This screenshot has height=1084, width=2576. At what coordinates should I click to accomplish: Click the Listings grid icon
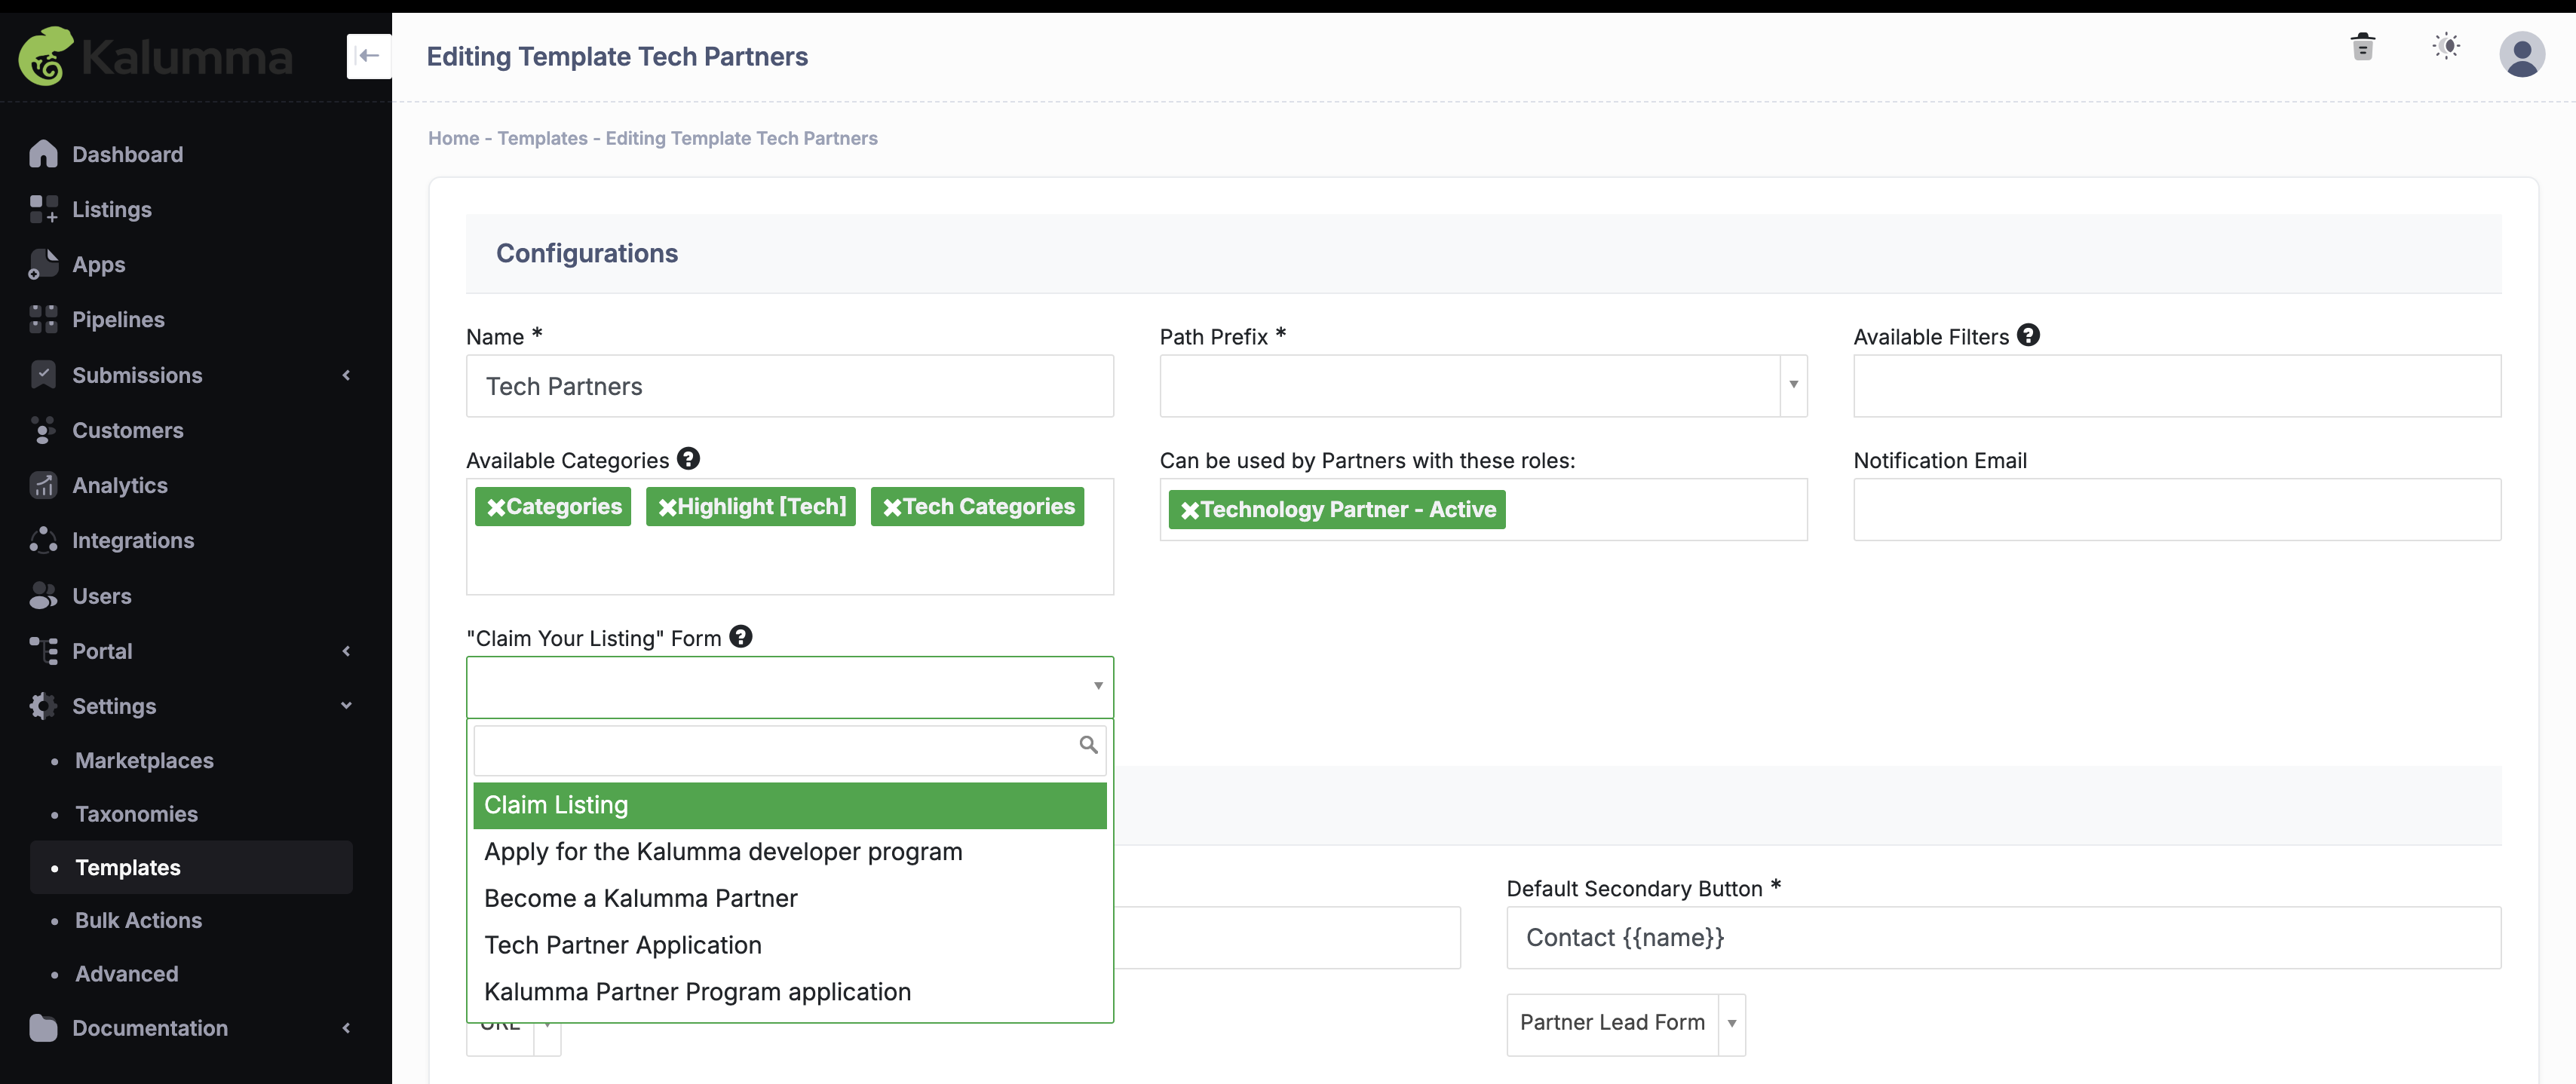click(43, 209)
